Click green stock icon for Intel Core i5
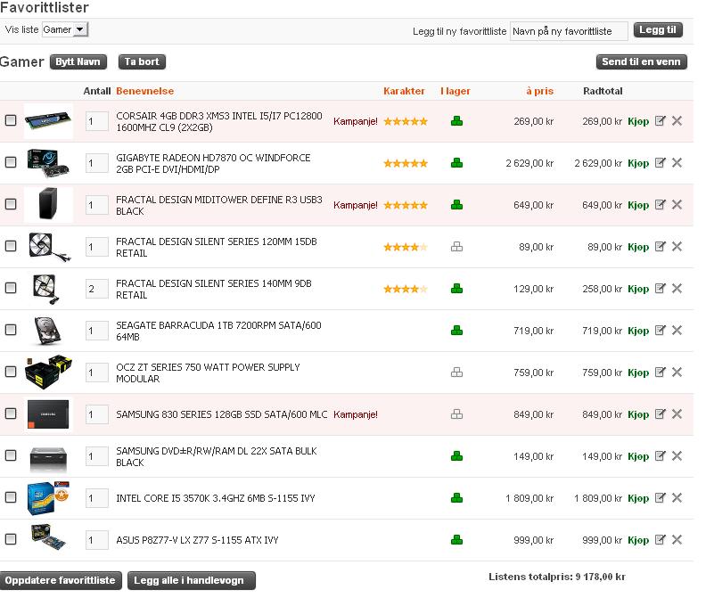 point(456,497)
